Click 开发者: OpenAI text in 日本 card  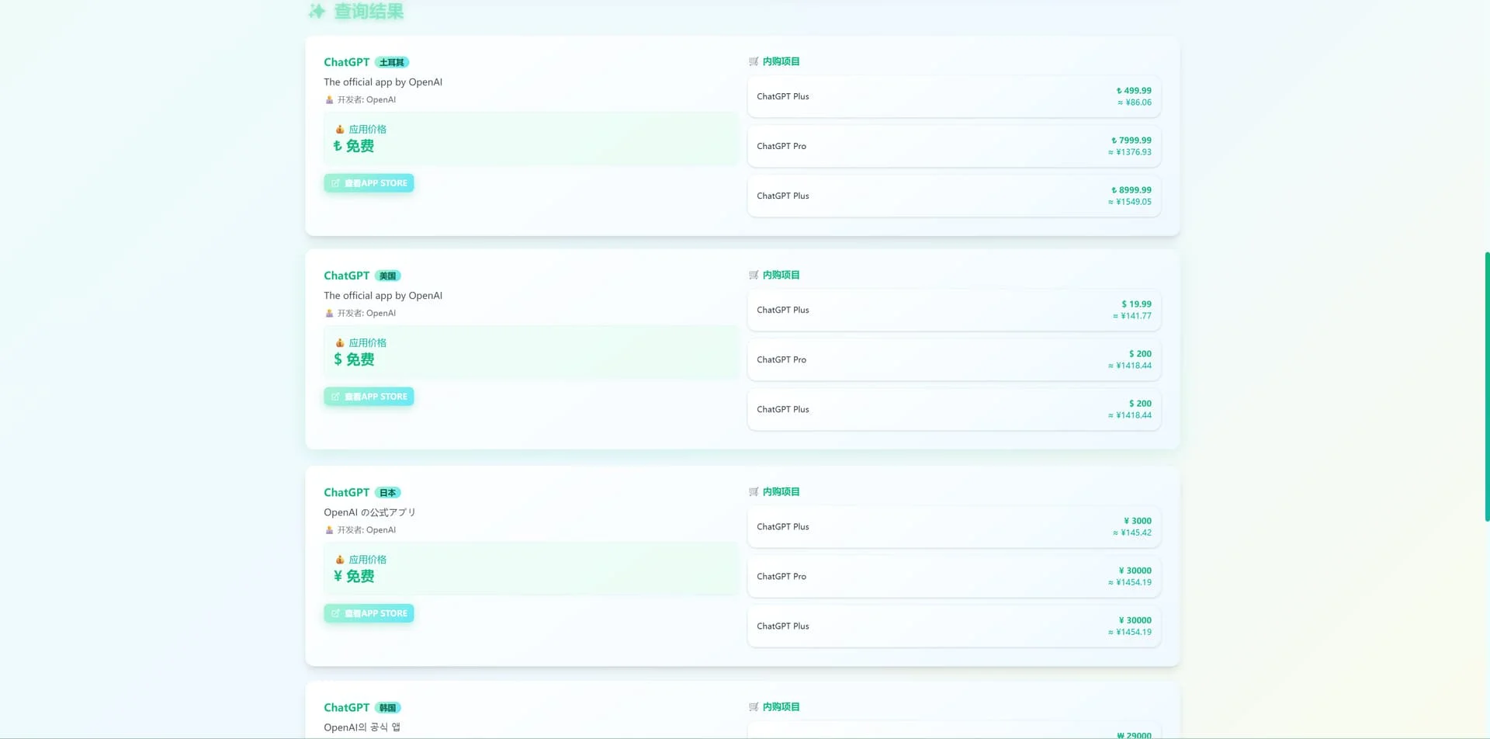pyautogui.click(x=366, y=529)
